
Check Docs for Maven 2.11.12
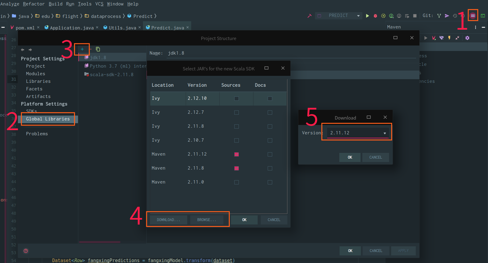(x=270, y=154)
